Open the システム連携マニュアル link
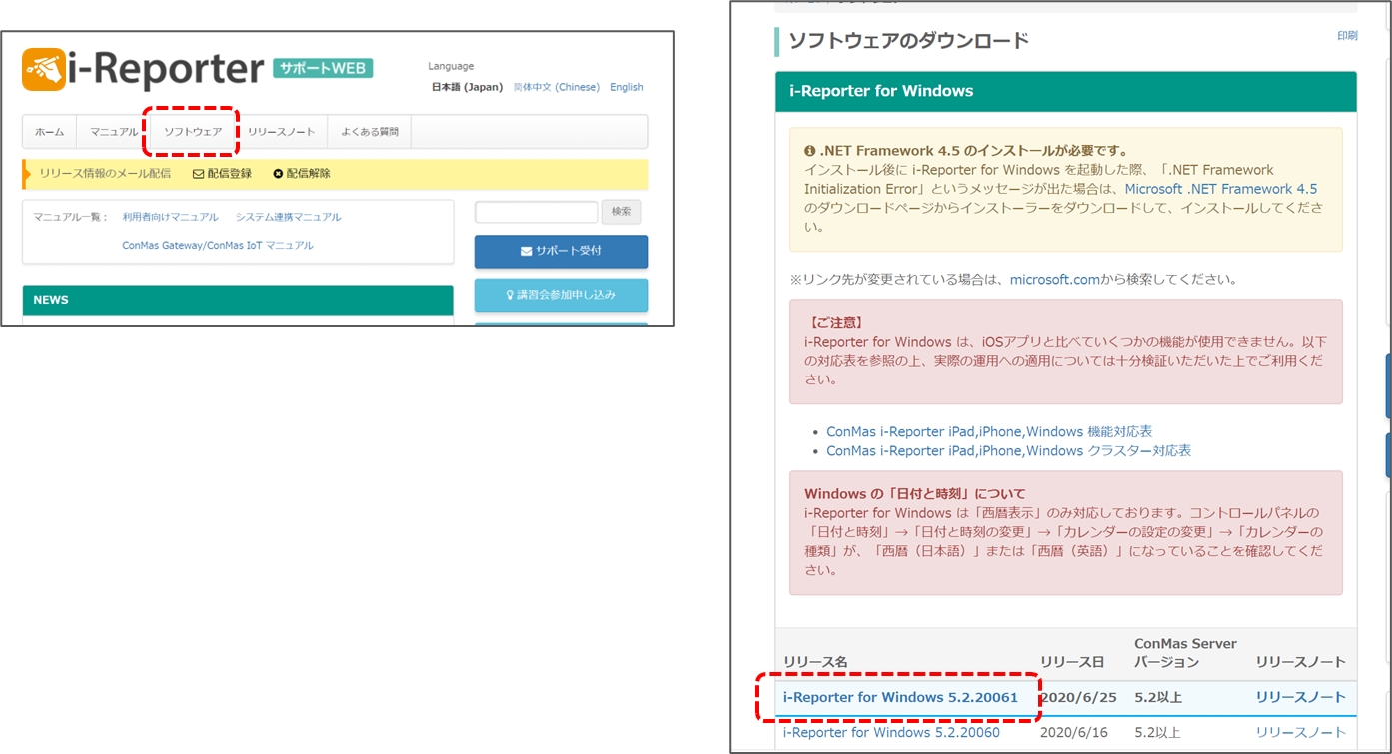Image resolution: width=1392 pixels, height=754 pixels. click(x=288, y=217)
